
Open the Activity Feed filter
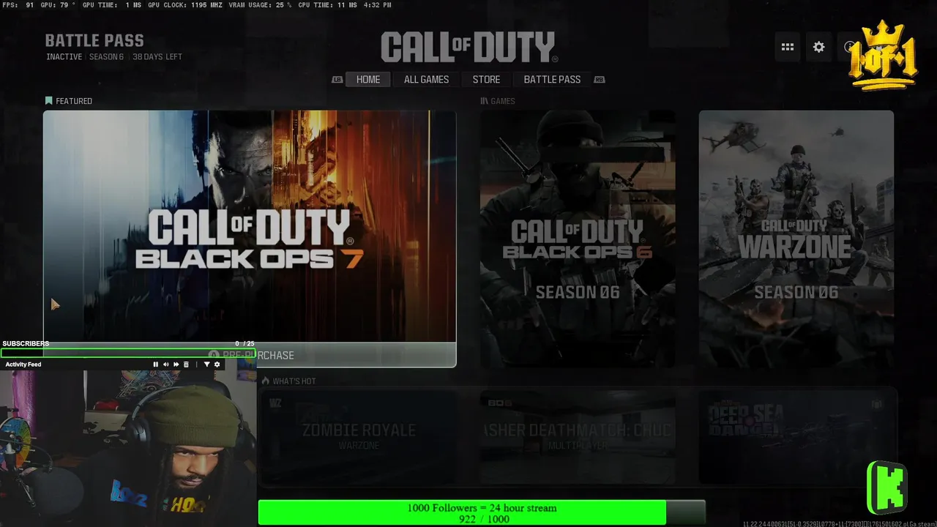point(206,365)
